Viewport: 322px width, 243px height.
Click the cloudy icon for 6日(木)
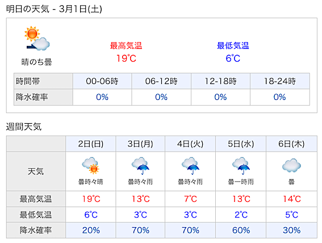pyautogui.click(x=291, y=165)
